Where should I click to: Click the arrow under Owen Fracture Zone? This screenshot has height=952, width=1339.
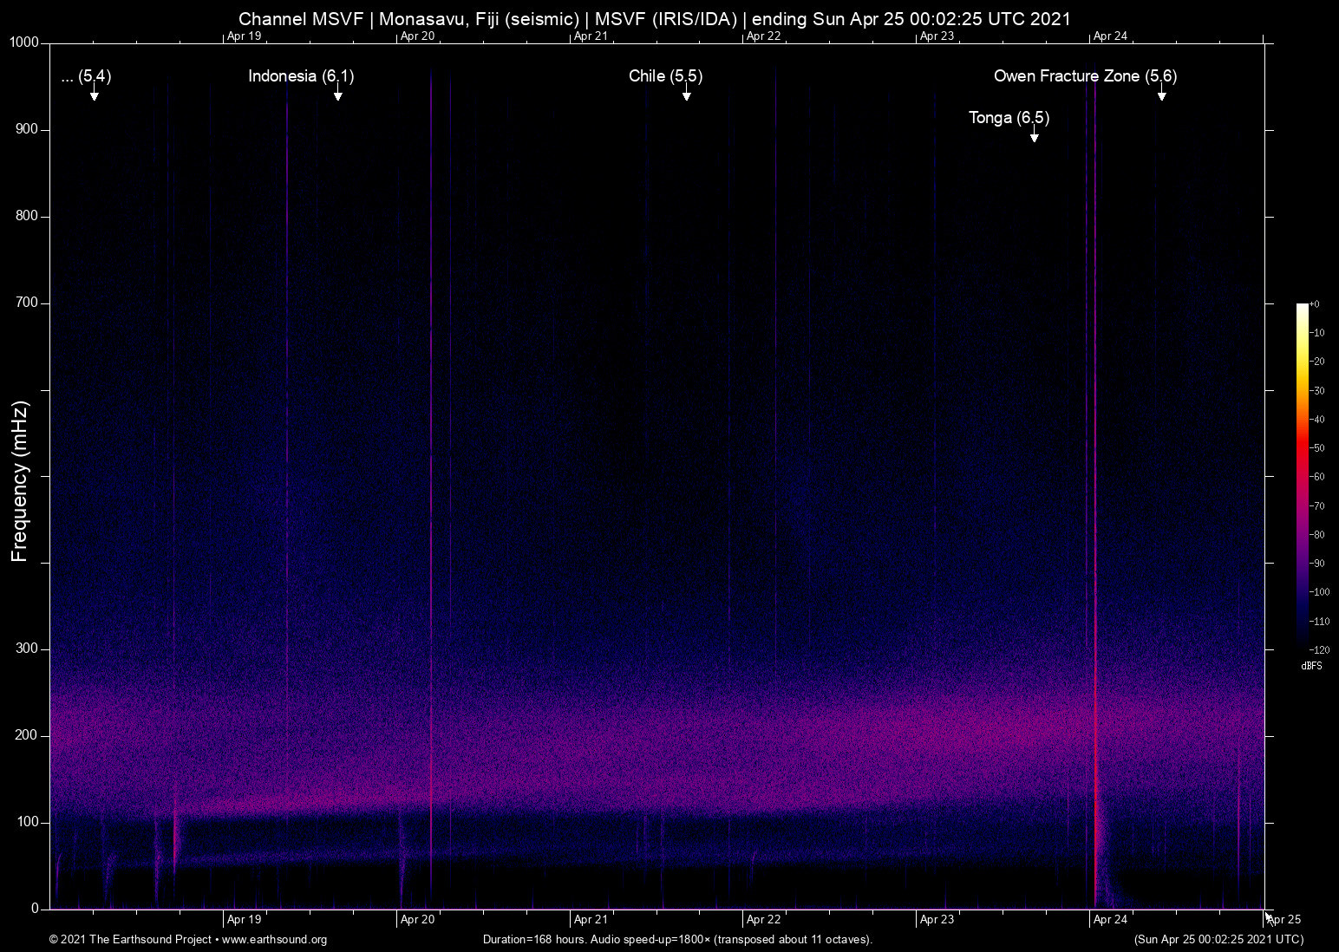point(1161,95)
